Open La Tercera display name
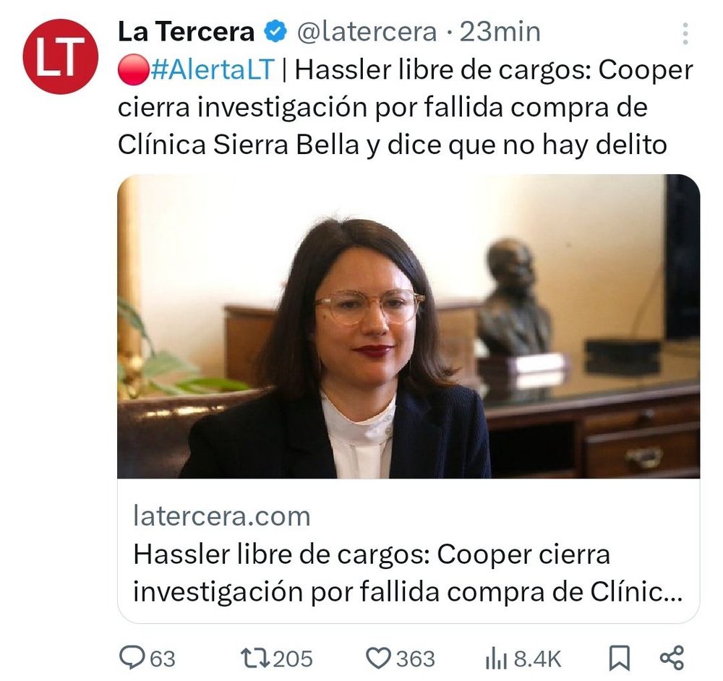The height and width of the screenshot is (681, 723). [x=186, y=32]
